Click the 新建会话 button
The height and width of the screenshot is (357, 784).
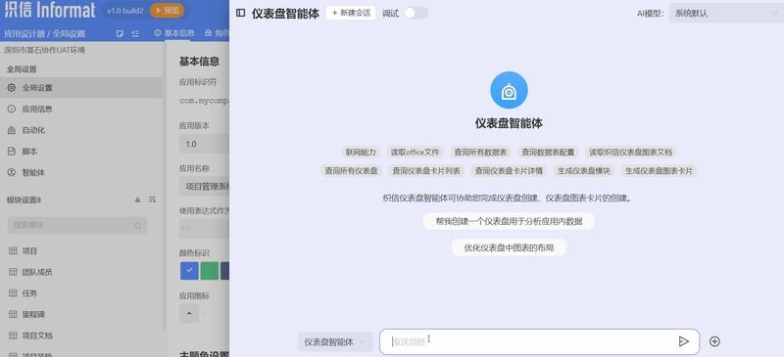[351, 13]
